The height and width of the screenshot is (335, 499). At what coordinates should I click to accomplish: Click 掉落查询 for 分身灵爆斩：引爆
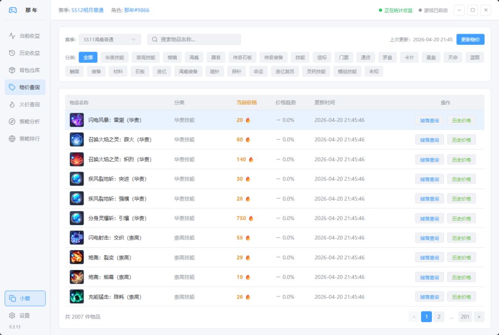click(429, 219)
